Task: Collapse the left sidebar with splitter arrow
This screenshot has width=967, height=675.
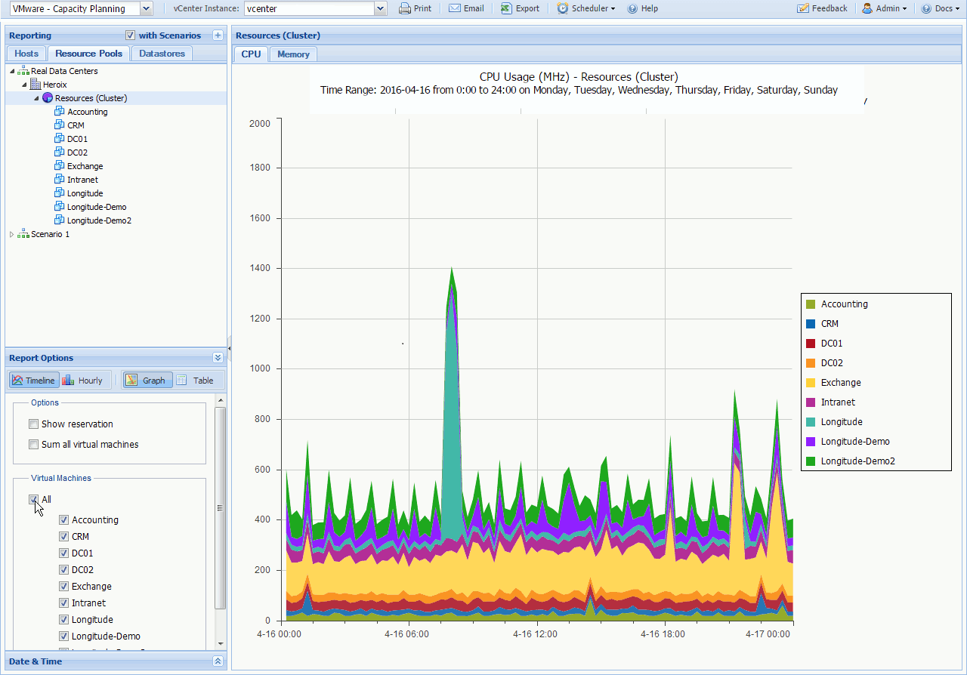Action: point(229,349)
